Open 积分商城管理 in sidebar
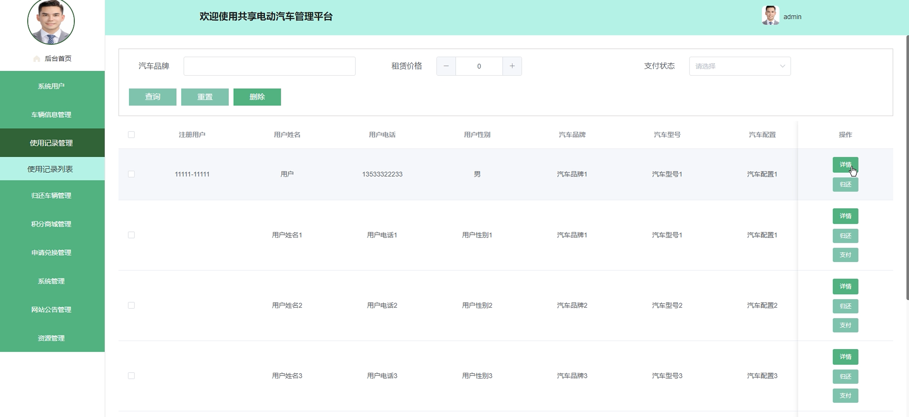The width and height of the screenshot is (909, 417). coord(52,224)
